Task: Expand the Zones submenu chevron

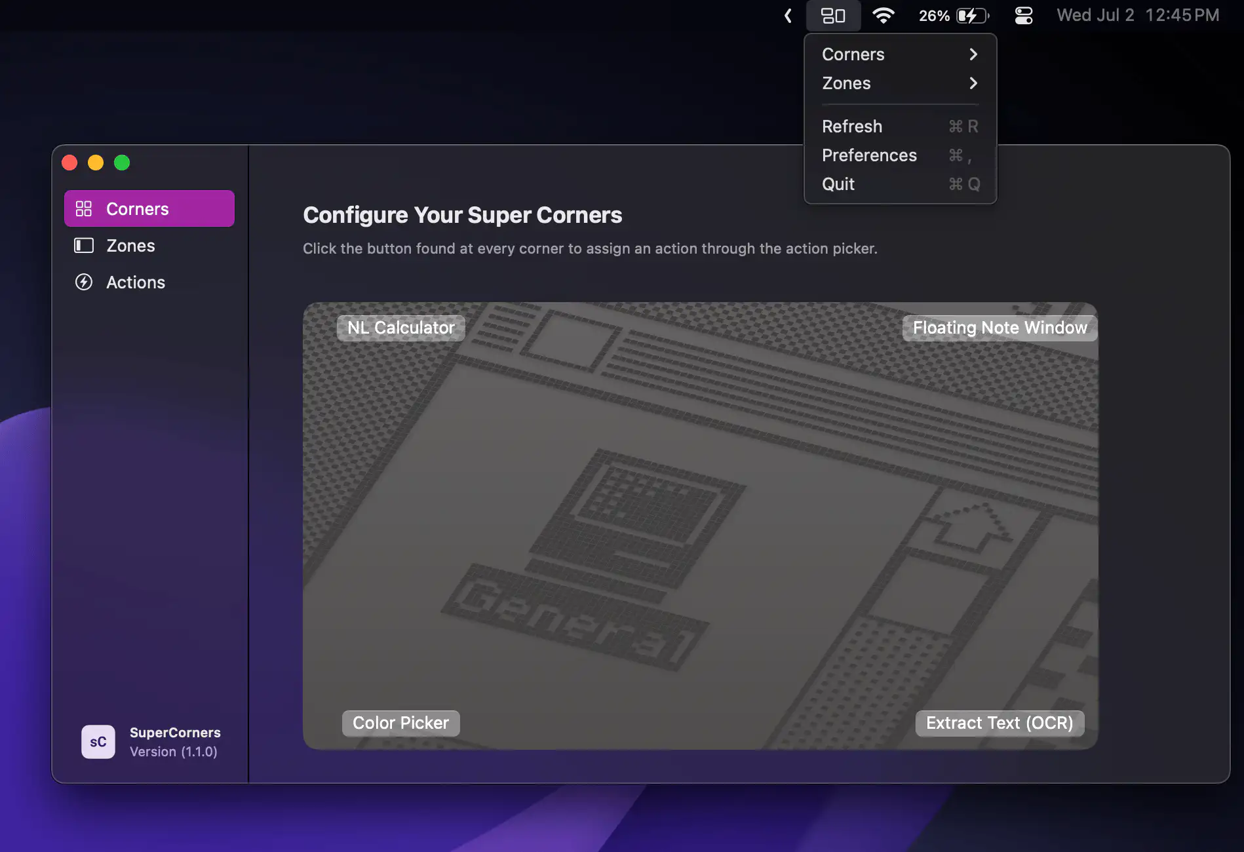Action: click(973, 83)
